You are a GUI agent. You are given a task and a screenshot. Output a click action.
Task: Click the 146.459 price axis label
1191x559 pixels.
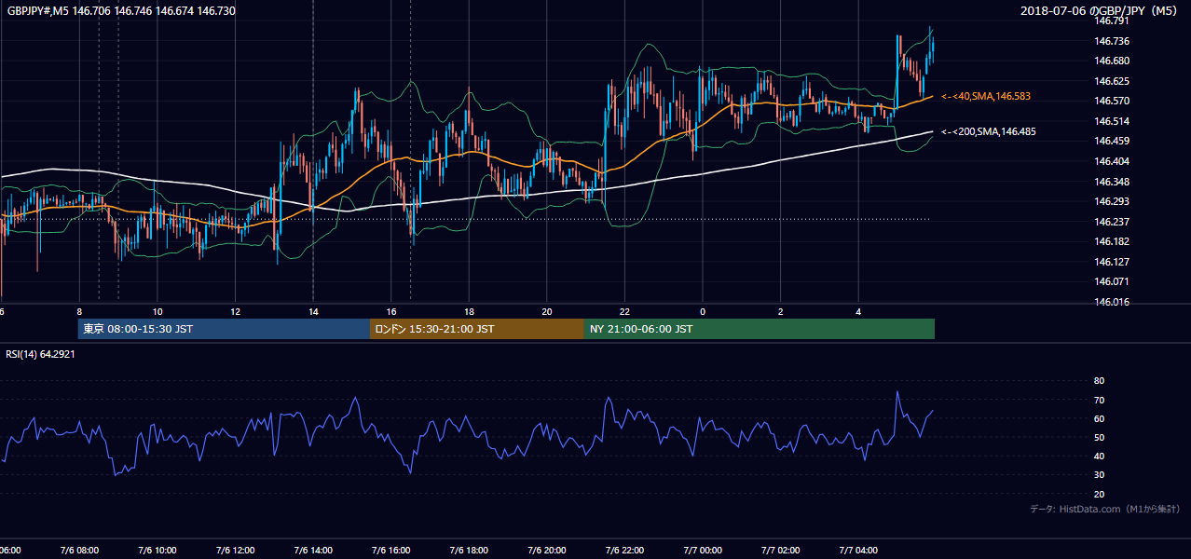[1112, 141]
